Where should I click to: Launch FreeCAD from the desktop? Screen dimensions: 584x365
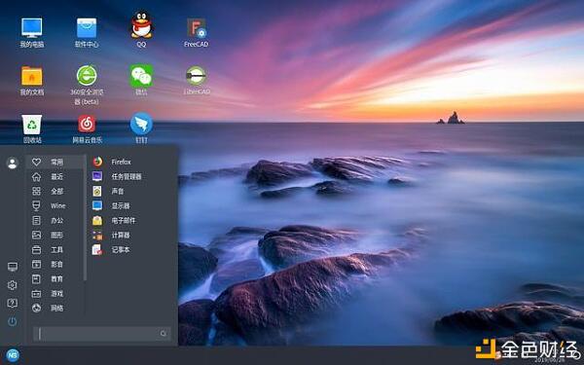196,32
